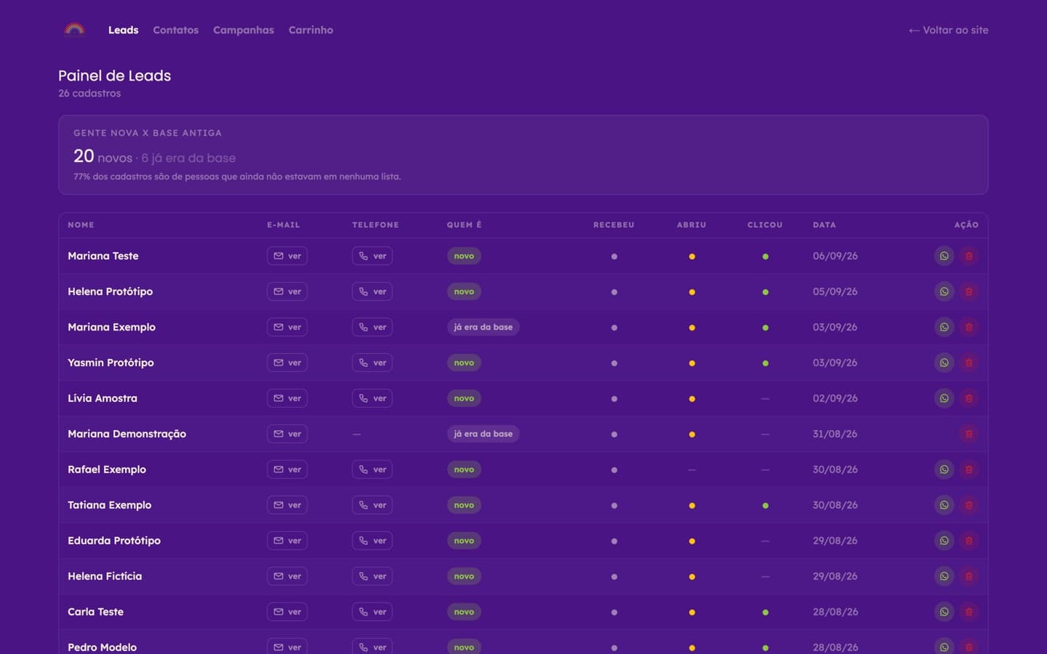Screen dimensions: 1047x654
Task: Delete the Yasmin Protótipo lead
Action: [x=968, y=363]
